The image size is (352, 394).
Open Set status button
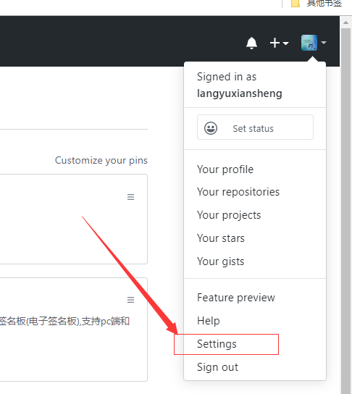pos(255,127)
